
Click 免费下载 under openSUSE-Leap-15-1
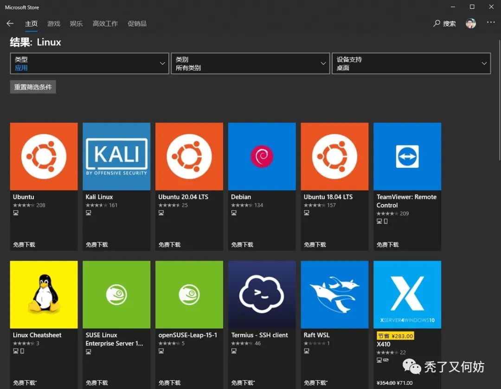(169, 383)
